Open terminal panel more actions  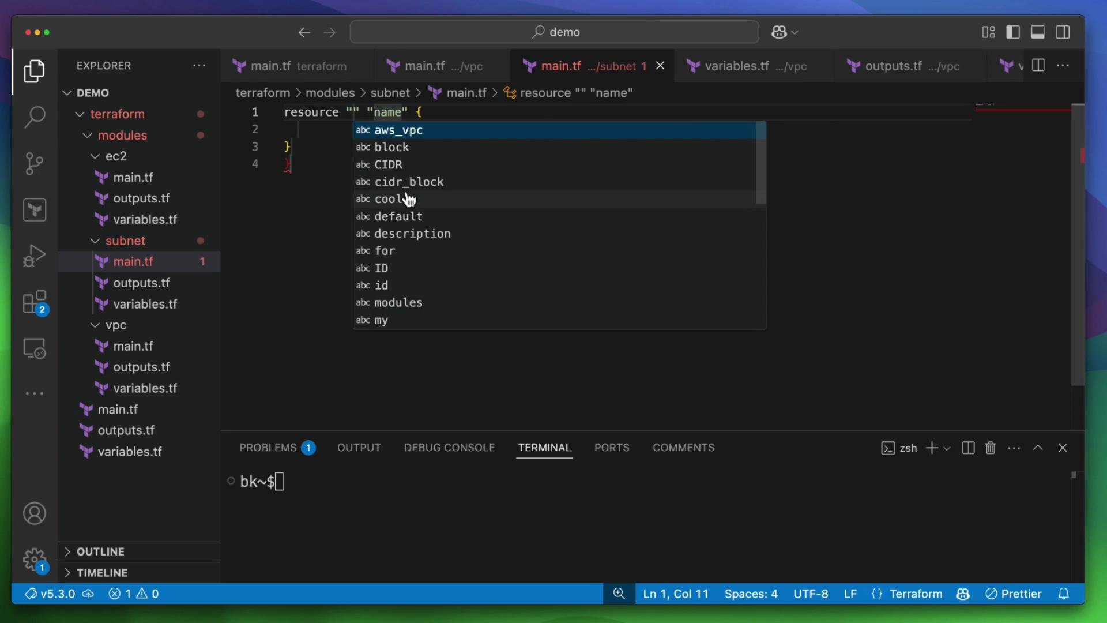pyautogui.click(x=1014, y=448)
